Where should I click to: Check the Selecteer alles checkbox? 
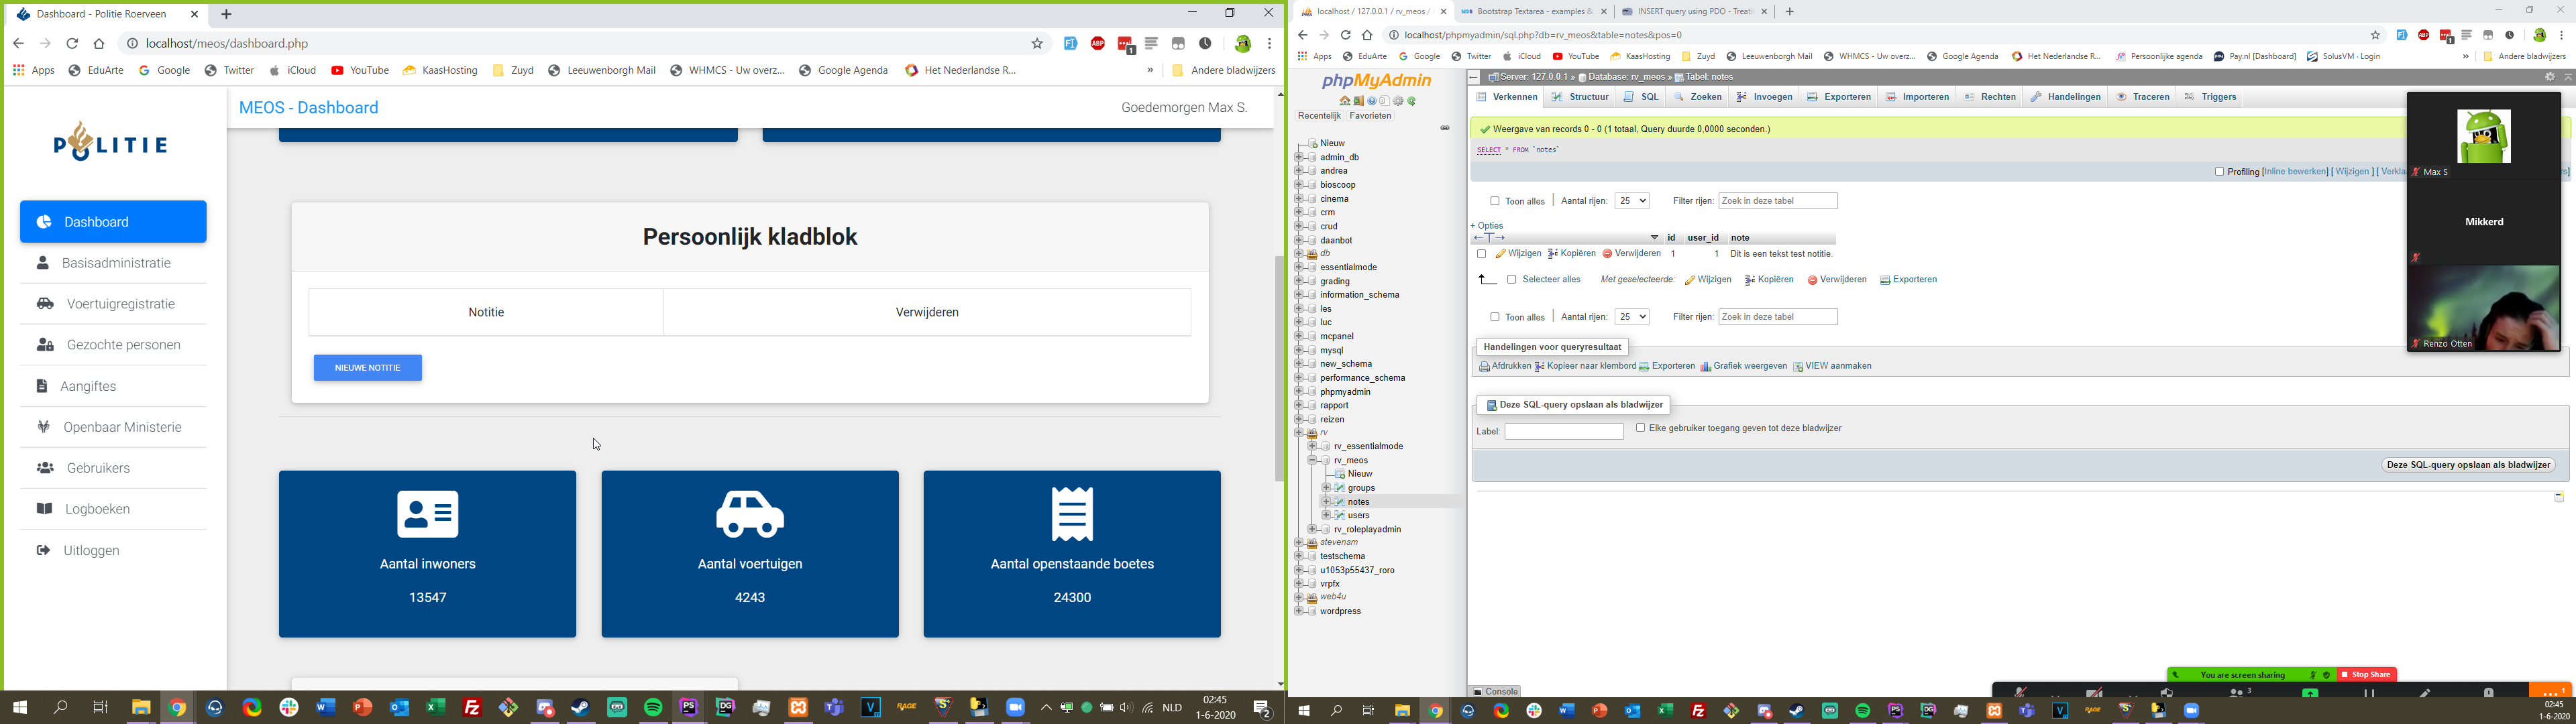(1512, 280)
